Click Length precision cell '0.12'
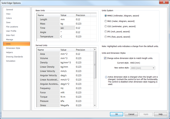The height and width of the screenshot is (119, 170). click(83, 19)
